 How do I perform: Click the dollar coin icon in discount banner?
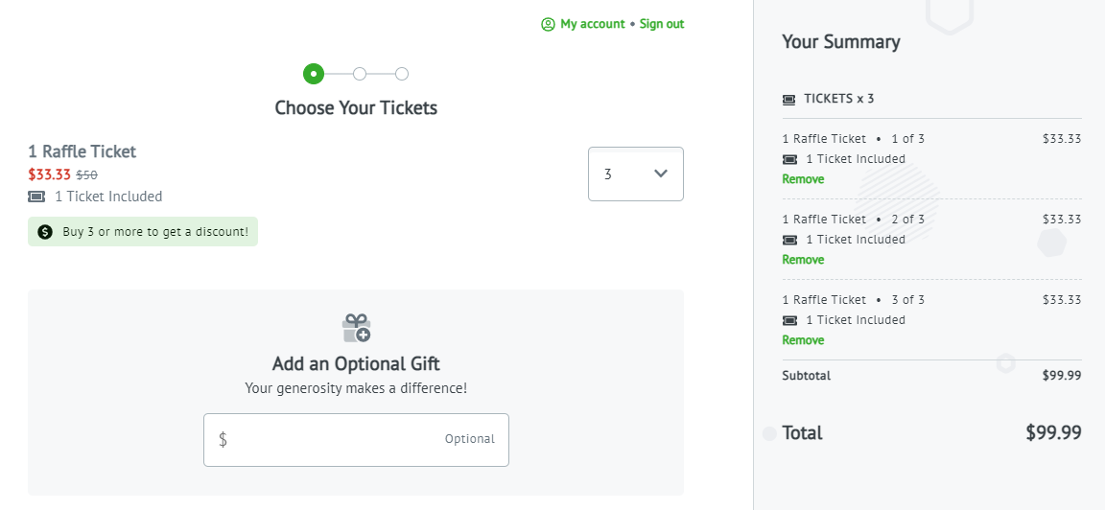[45, 232]
